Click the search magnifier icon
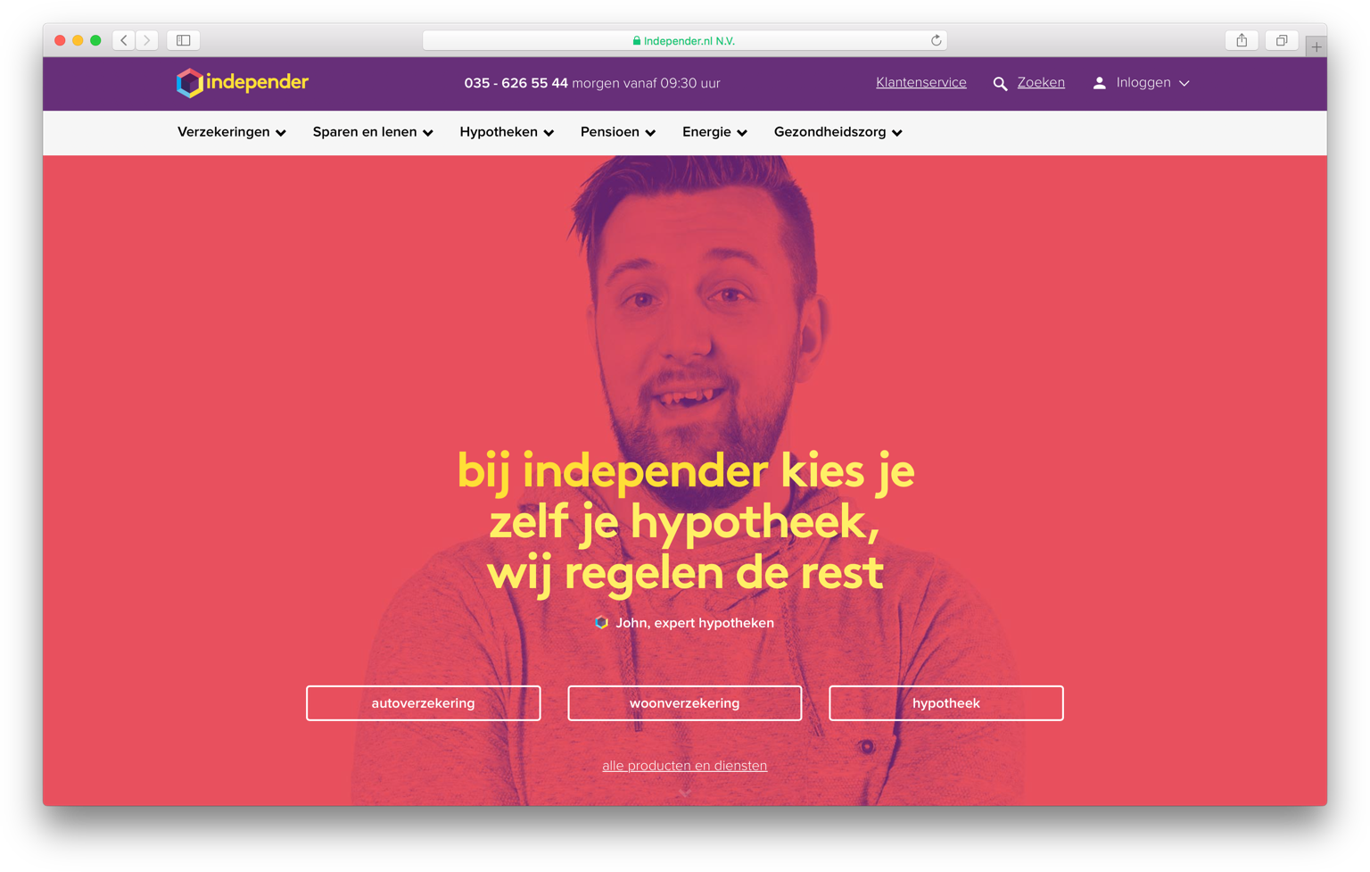The height and width of the screenshot is (872, 1370). 1000,84
